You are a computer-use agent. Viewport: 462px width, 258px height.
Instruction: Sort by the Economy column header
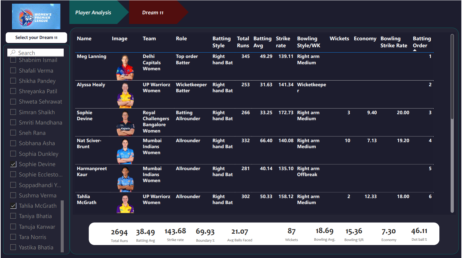pos(365,39)
